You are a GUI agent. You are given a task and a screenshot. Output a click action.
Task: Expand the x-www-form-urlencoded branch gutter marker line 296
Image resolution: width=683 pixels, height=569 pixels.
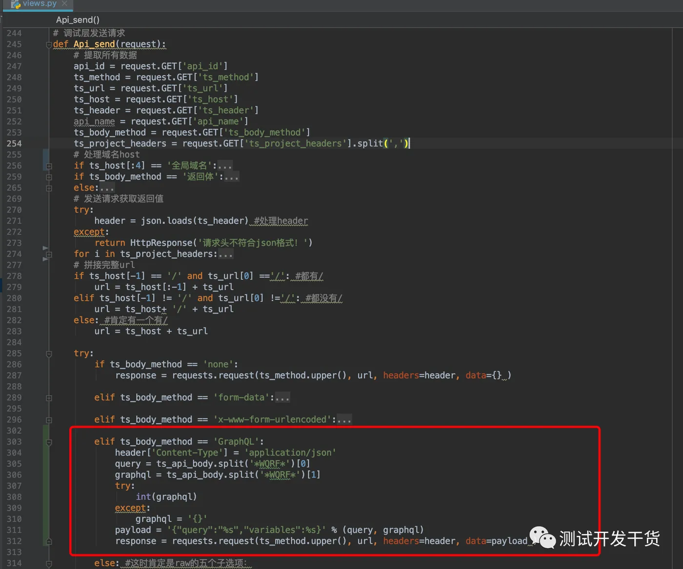tap(49, 420)
